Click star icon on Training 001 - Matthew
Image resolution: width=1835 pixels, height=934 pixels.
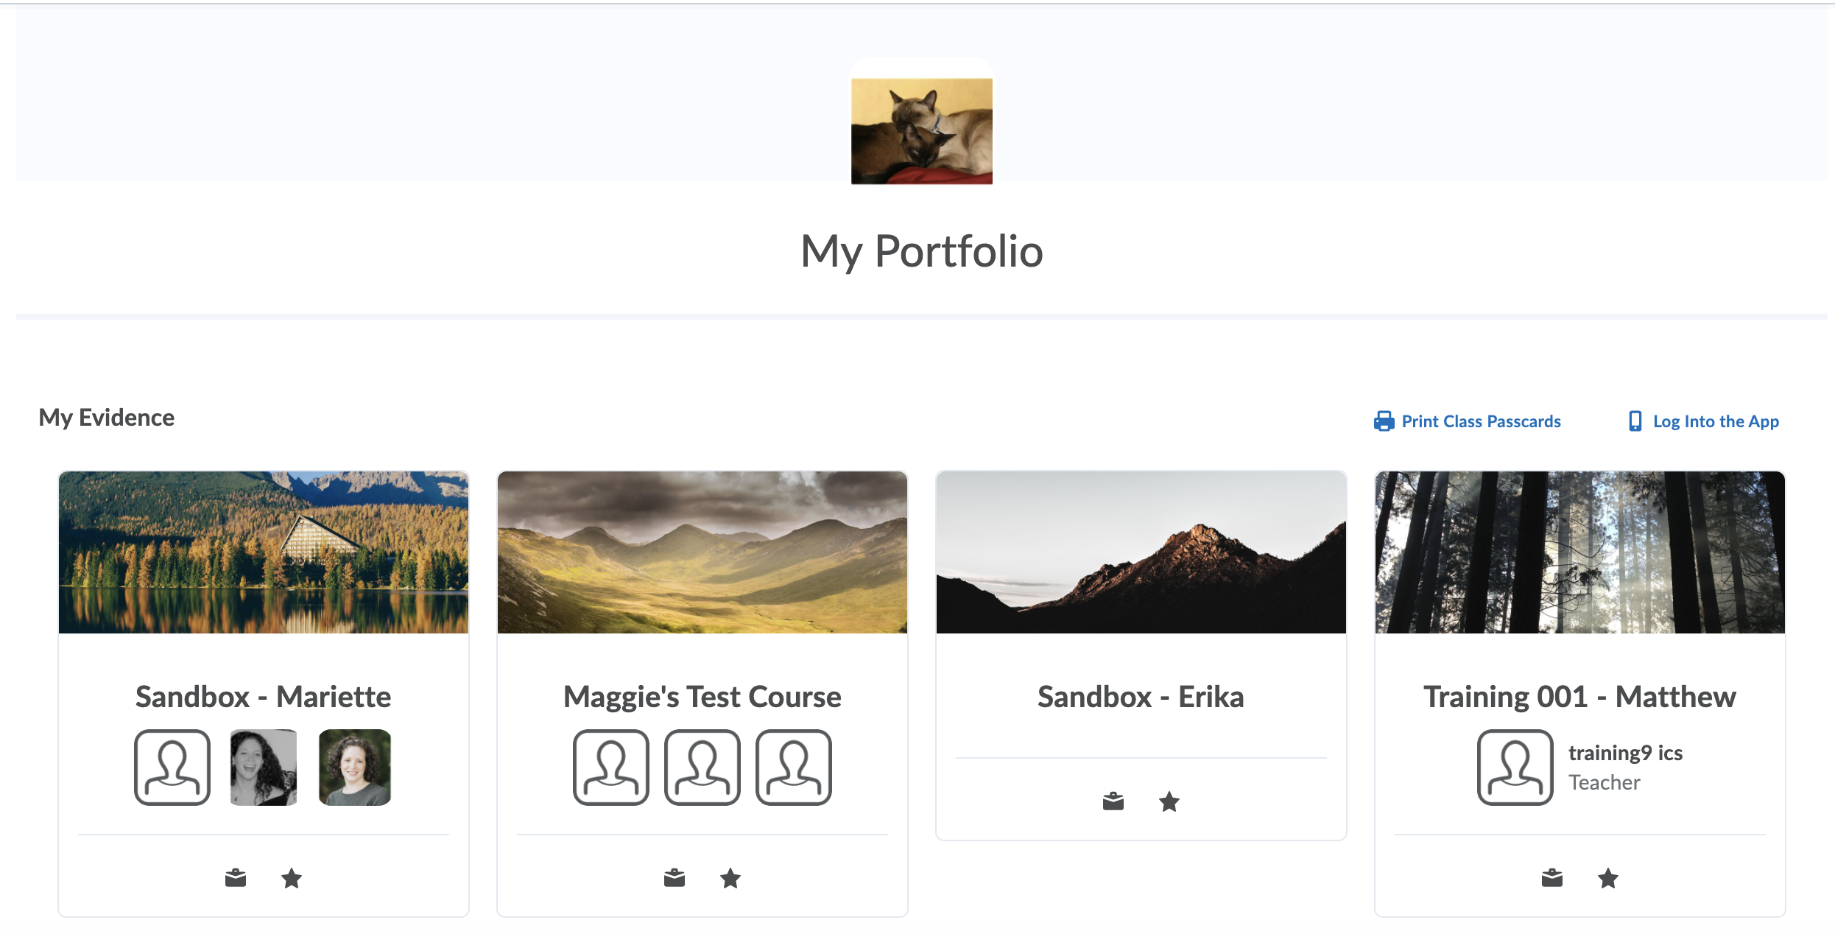click(x=1608, y=878)
